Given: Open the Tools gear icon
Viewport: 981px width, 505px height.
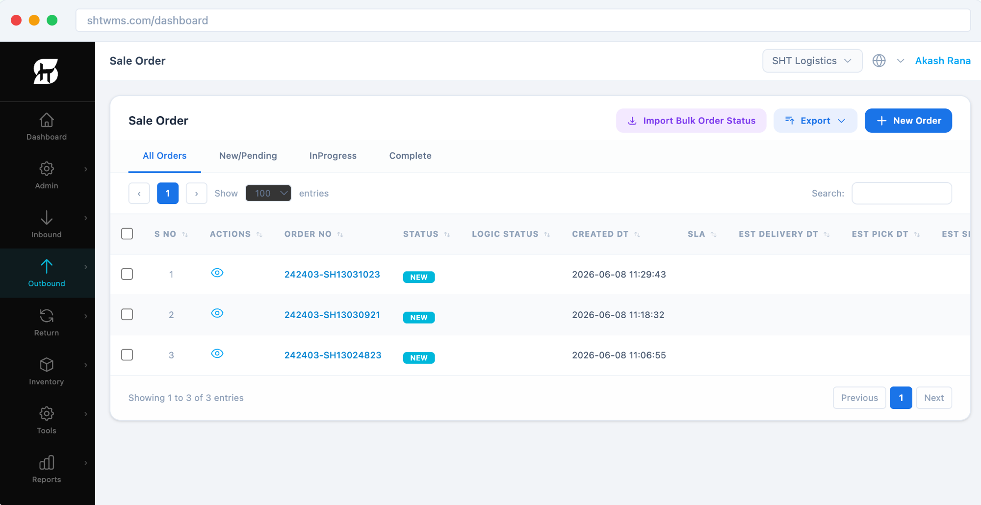Looking at the screenshot, I should (47, 414).
